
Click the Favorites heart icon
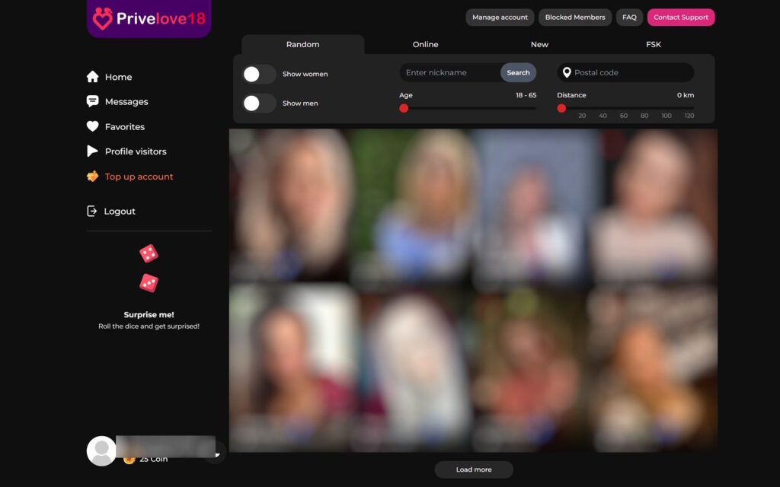pos(93,126)
